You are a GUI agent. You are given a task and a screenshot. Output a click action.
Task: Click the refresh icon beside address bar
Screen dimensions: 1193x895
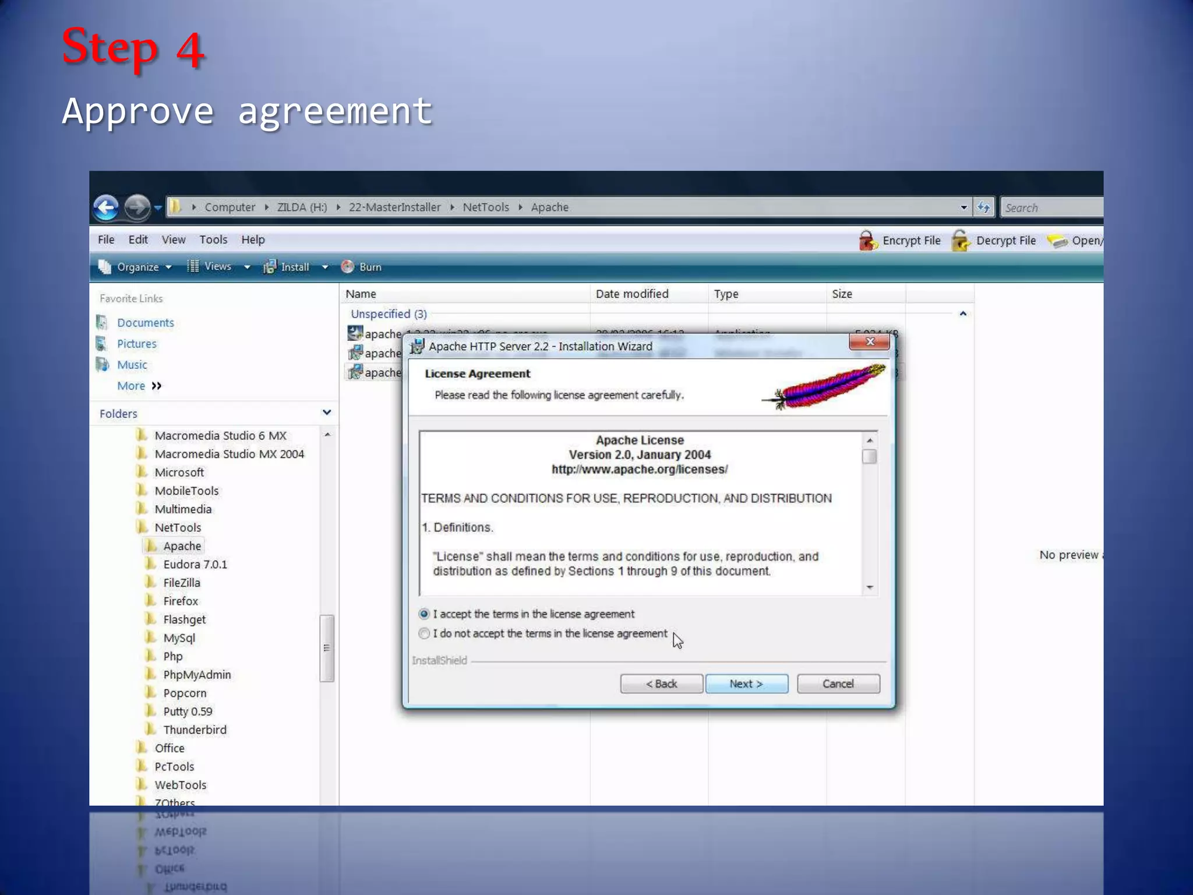tap(983, 207)
